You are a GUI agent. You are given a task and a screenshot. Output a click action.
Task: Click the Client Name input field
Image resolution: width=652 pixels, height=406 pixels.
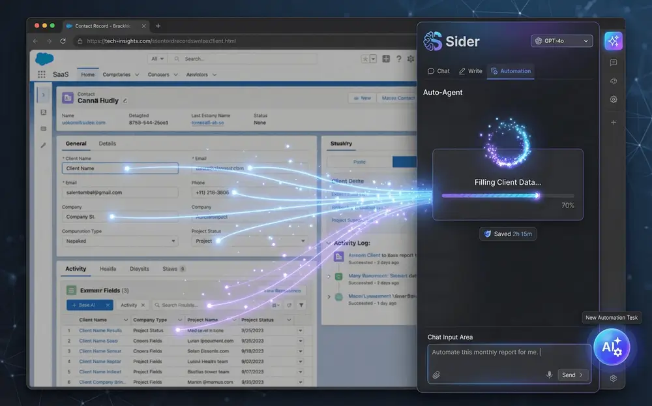coord(120,168)
